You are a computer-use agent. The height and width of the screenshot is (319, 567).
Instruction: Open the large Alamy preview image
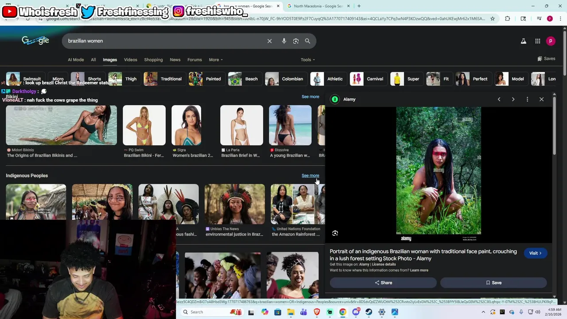(x=439, y=174)
